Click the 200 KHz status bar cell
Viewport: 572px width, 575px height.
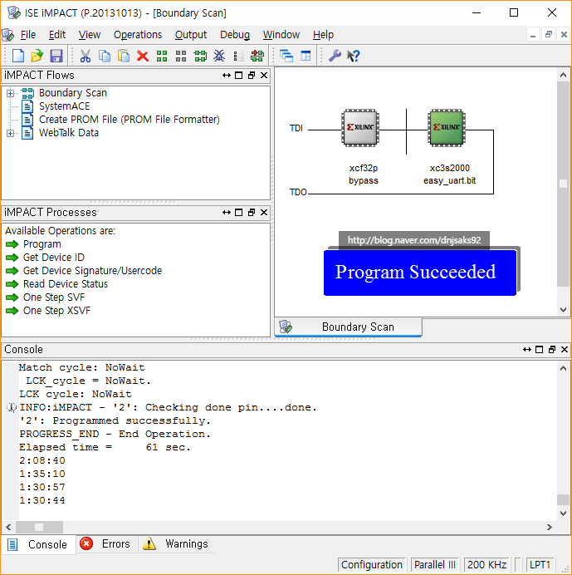click(x=486, y=565)
